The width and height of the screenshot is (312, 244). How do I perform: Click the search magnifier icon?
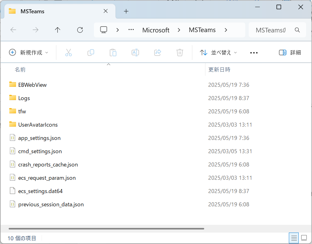click(x=297, y=30)
